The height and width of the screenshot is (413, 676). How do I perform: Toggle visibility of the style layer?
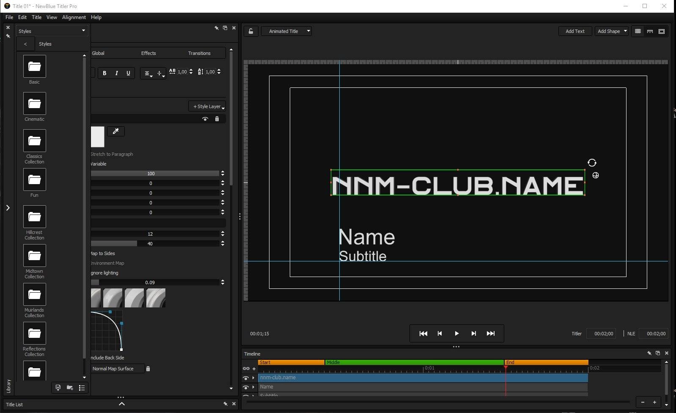[x=205, y=119]
